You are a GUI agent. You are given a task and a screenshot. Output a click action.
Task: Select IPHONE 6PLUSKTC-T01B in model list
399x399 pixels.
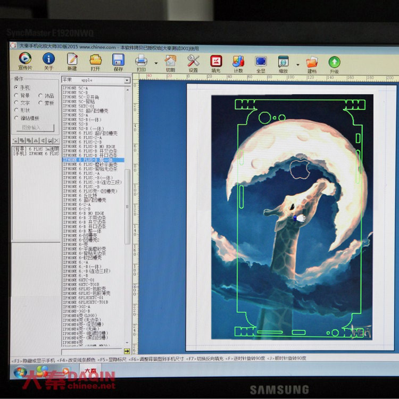(x=85, y=302)
